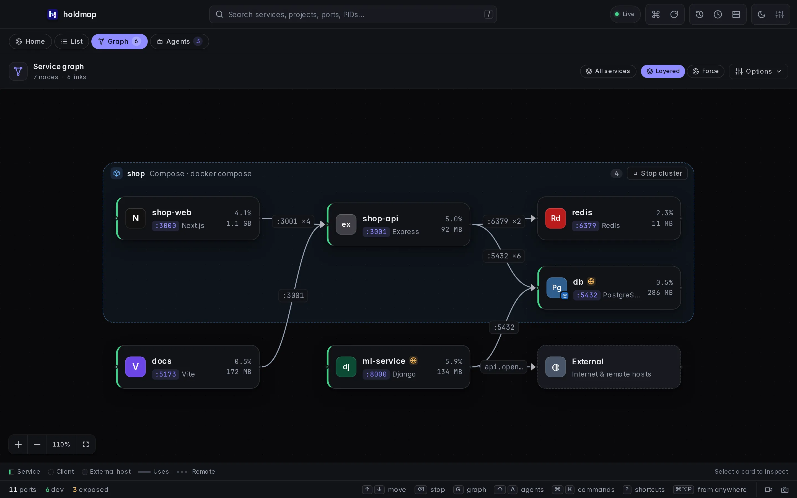This screenshot has height=498, width=797.
Task: Click the Service graph funnel icon
Action: tap(18, 71)
